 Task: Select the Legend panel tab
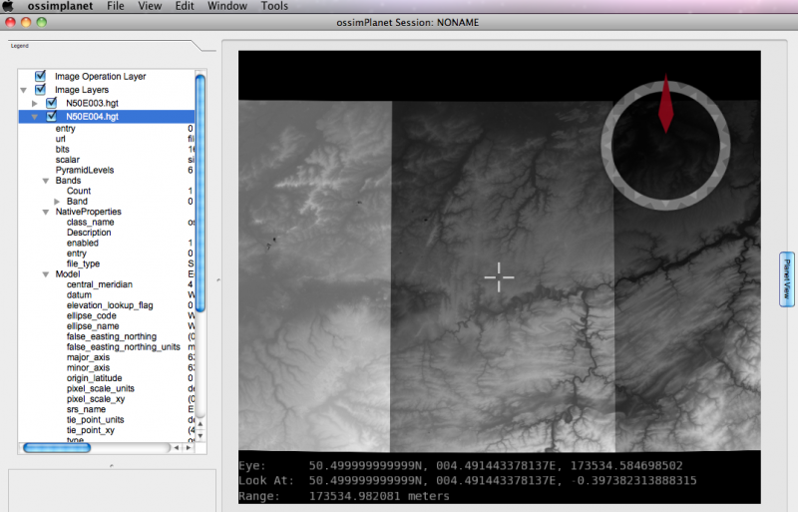pyautogui.click(x=20, y=45)
